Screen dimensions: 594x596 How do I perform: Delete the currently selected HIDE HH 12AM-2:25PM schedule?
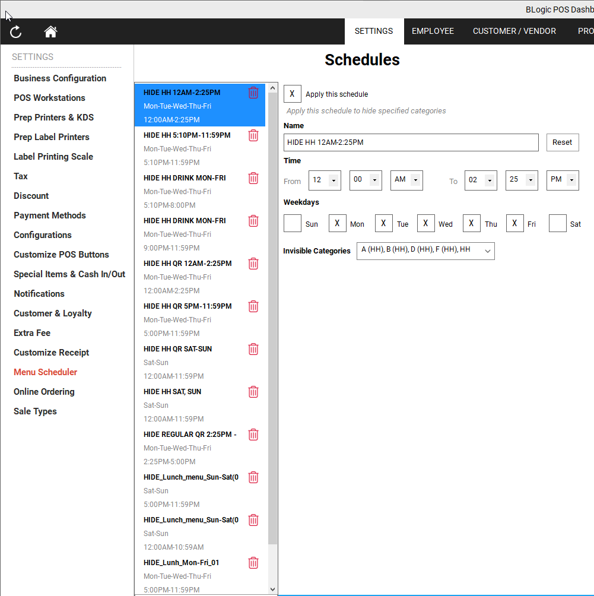coord(253,93)
